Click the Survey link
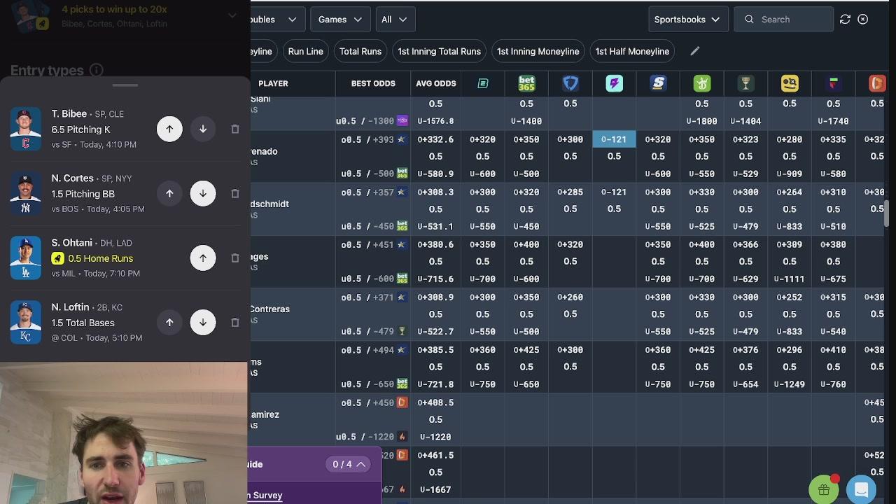Viewport: 896px width, 504px height. [x=267, y=495]
